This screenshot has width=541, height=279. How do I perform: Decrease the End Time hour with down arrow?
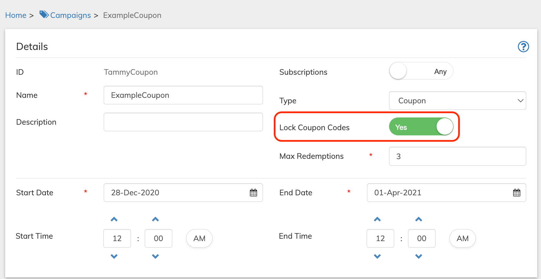coord(377,256)
